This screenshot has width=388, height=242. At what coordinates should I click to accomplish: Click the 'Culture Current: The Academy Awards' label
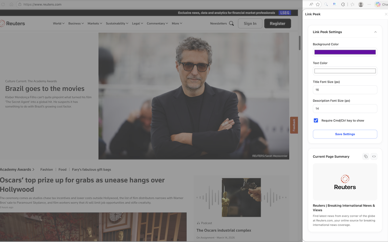(31, 81)
